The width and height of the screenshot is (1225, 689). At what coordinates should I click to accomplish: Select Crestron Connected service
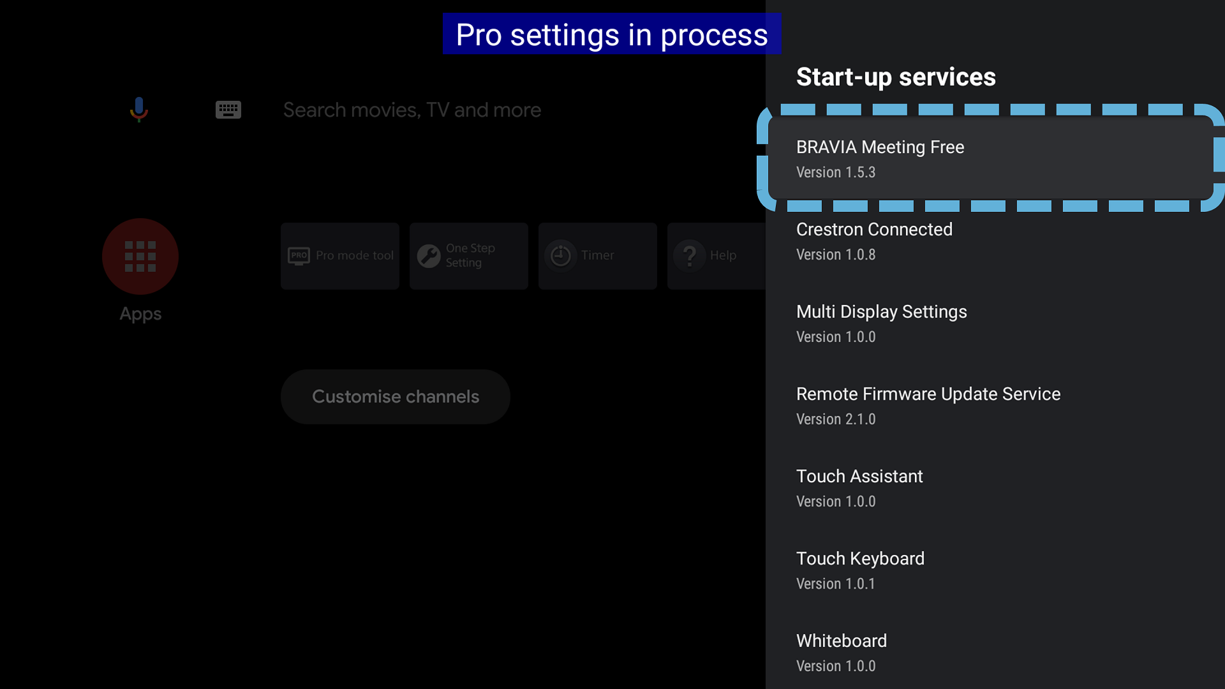pyautogui.click(x=990, y=241)
